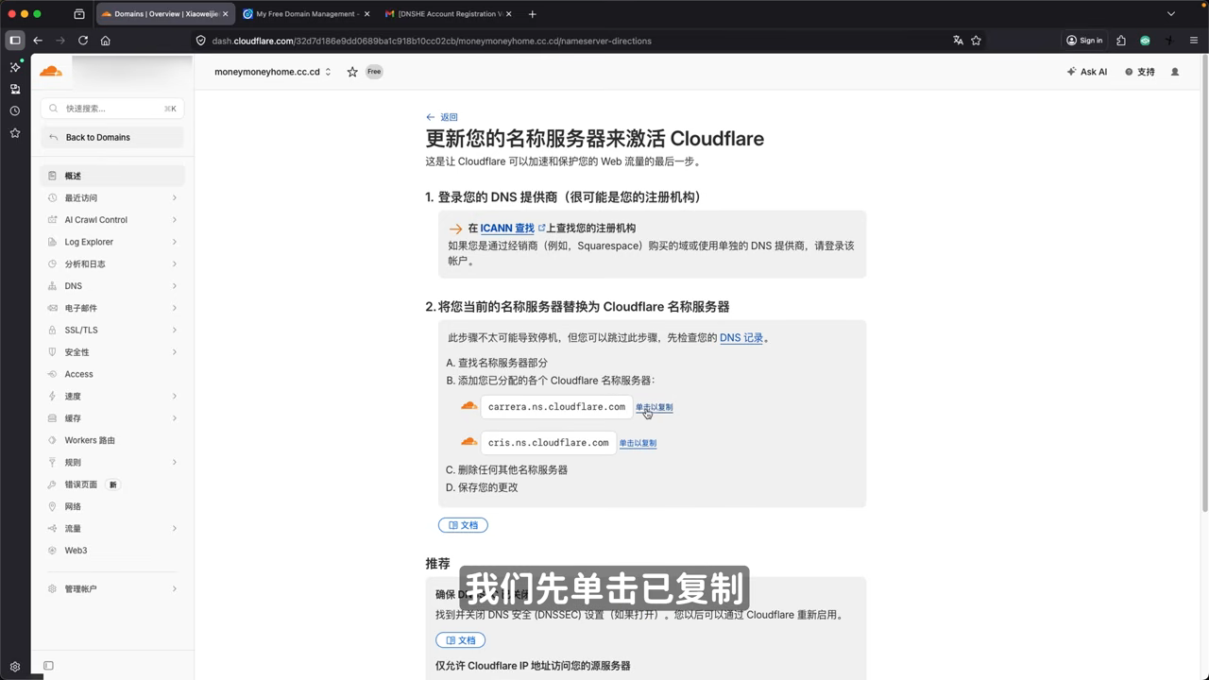
Task: Click the 速度 speed icon
Action: tap(53, 397)
